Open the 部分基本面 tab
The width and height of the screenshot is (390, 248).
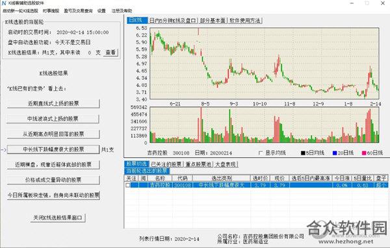(x=213, y=21)
